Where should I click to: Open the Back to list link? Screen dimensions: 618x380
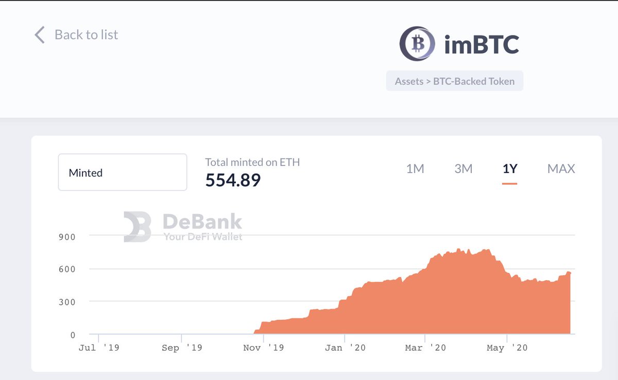[86, 34]
